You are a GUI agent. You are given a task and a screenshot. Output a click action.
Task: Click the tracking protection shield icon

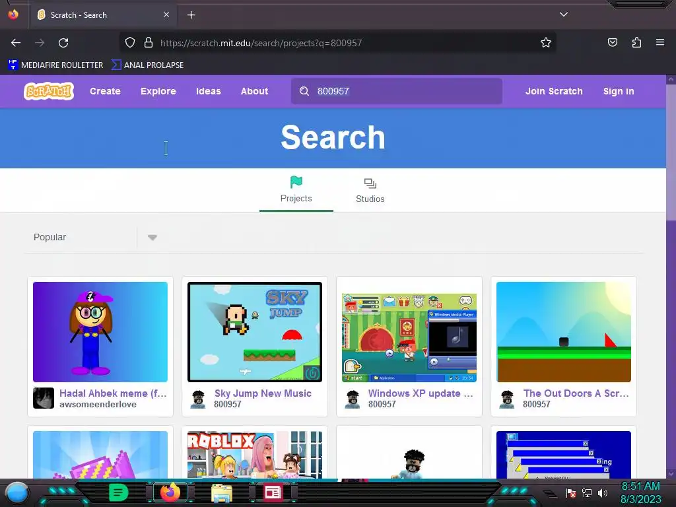click(130, 43)
